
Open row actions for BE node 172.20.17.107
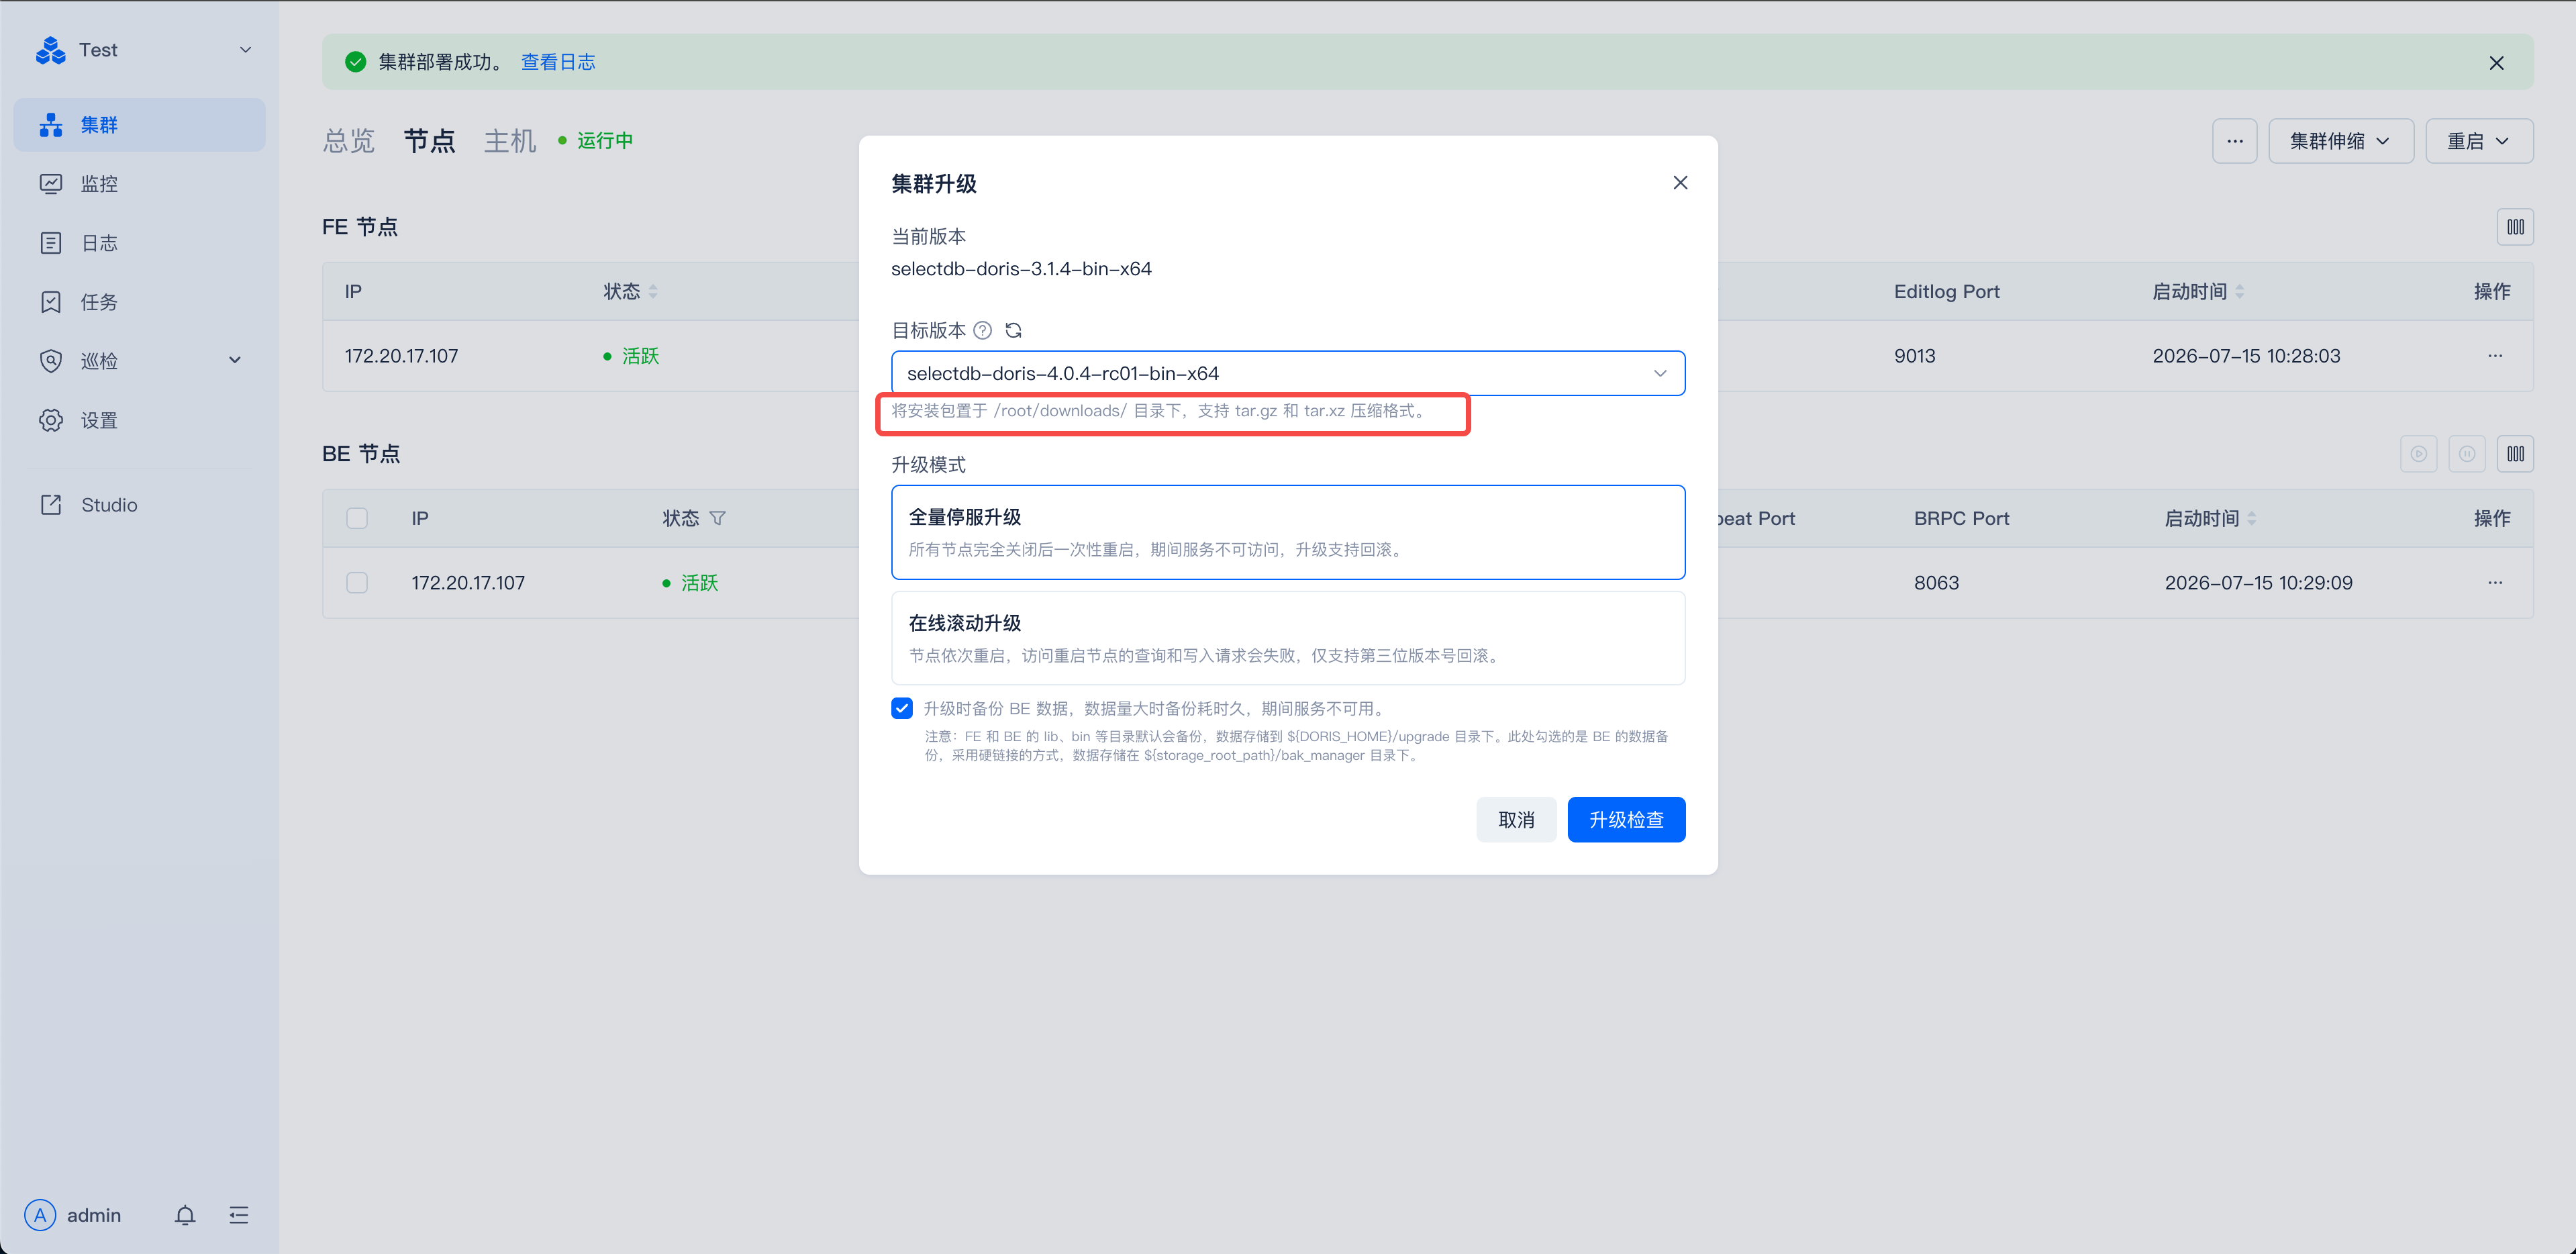[2495, 583]
